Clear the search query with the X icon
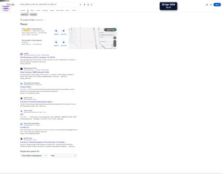224x174 pixels. pyautogui.click(x=80, y=4)
